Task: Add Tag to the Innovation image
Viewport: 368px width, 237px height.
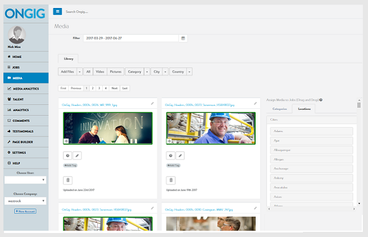Action: [x=70, y=165]
